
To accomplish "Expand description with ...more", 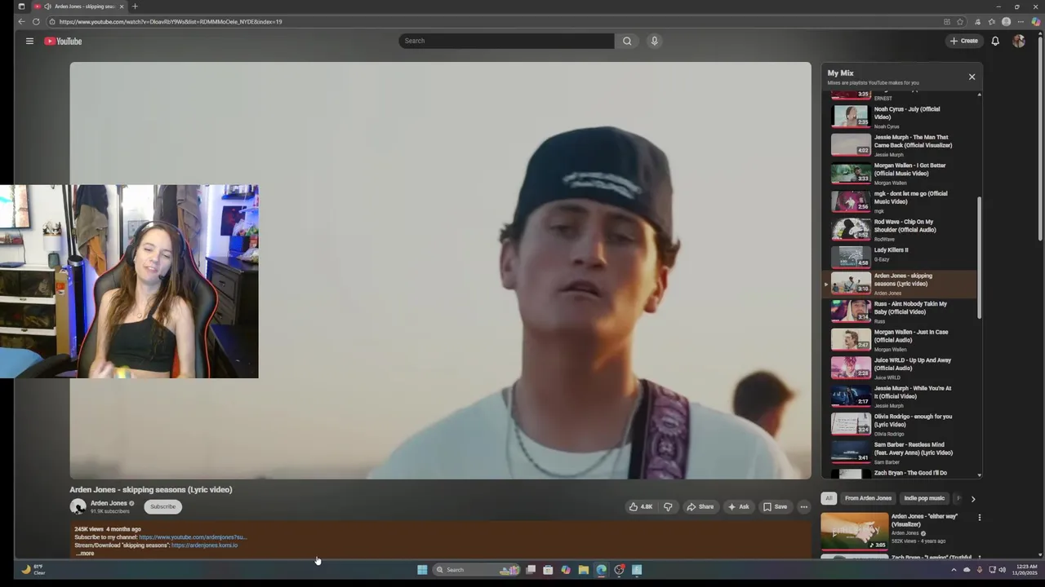I will 85,554.
